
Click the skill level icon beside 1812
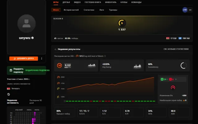[x=77, y=56]
